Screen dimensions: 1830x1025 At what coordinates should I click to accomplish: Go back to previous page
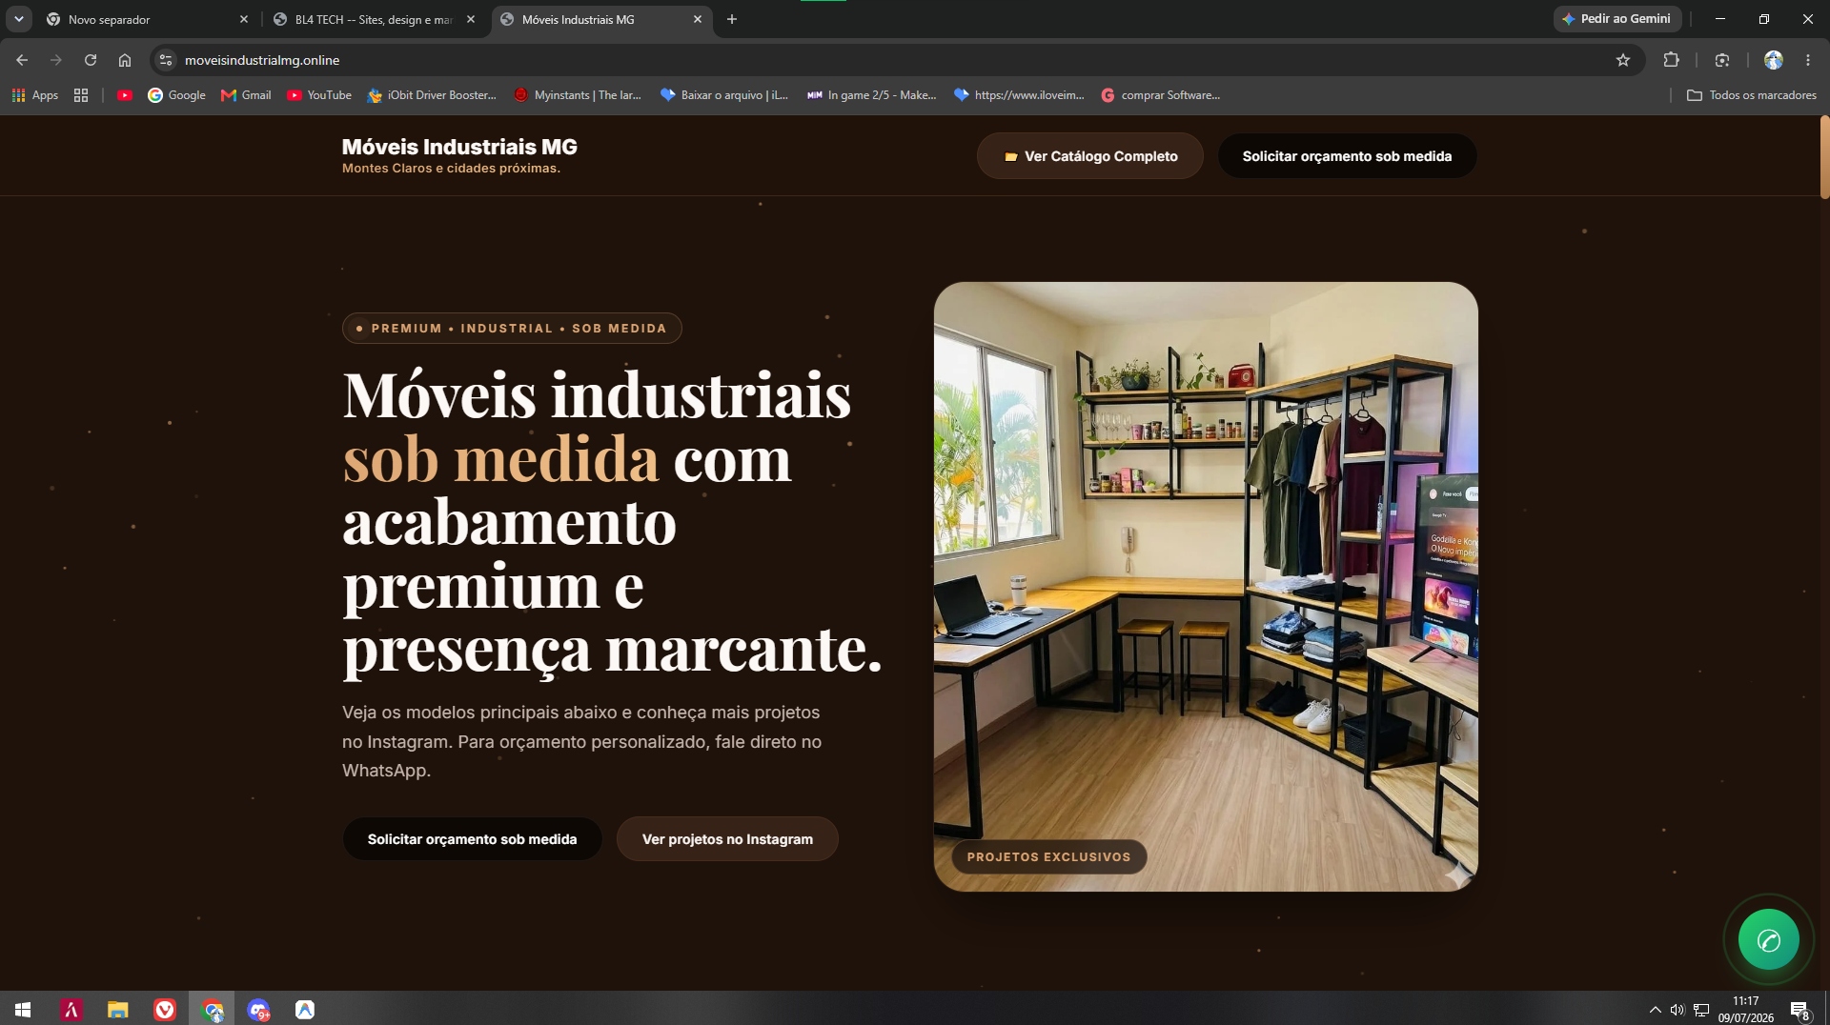click(21, 60)
